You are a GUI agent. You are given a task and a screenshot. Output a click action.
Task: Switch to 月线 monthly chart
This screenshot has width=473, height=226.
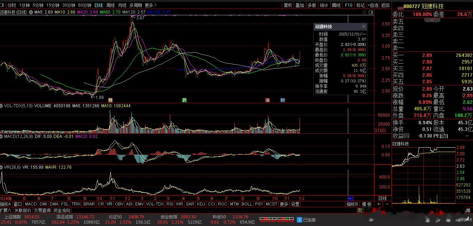(122, 5)
